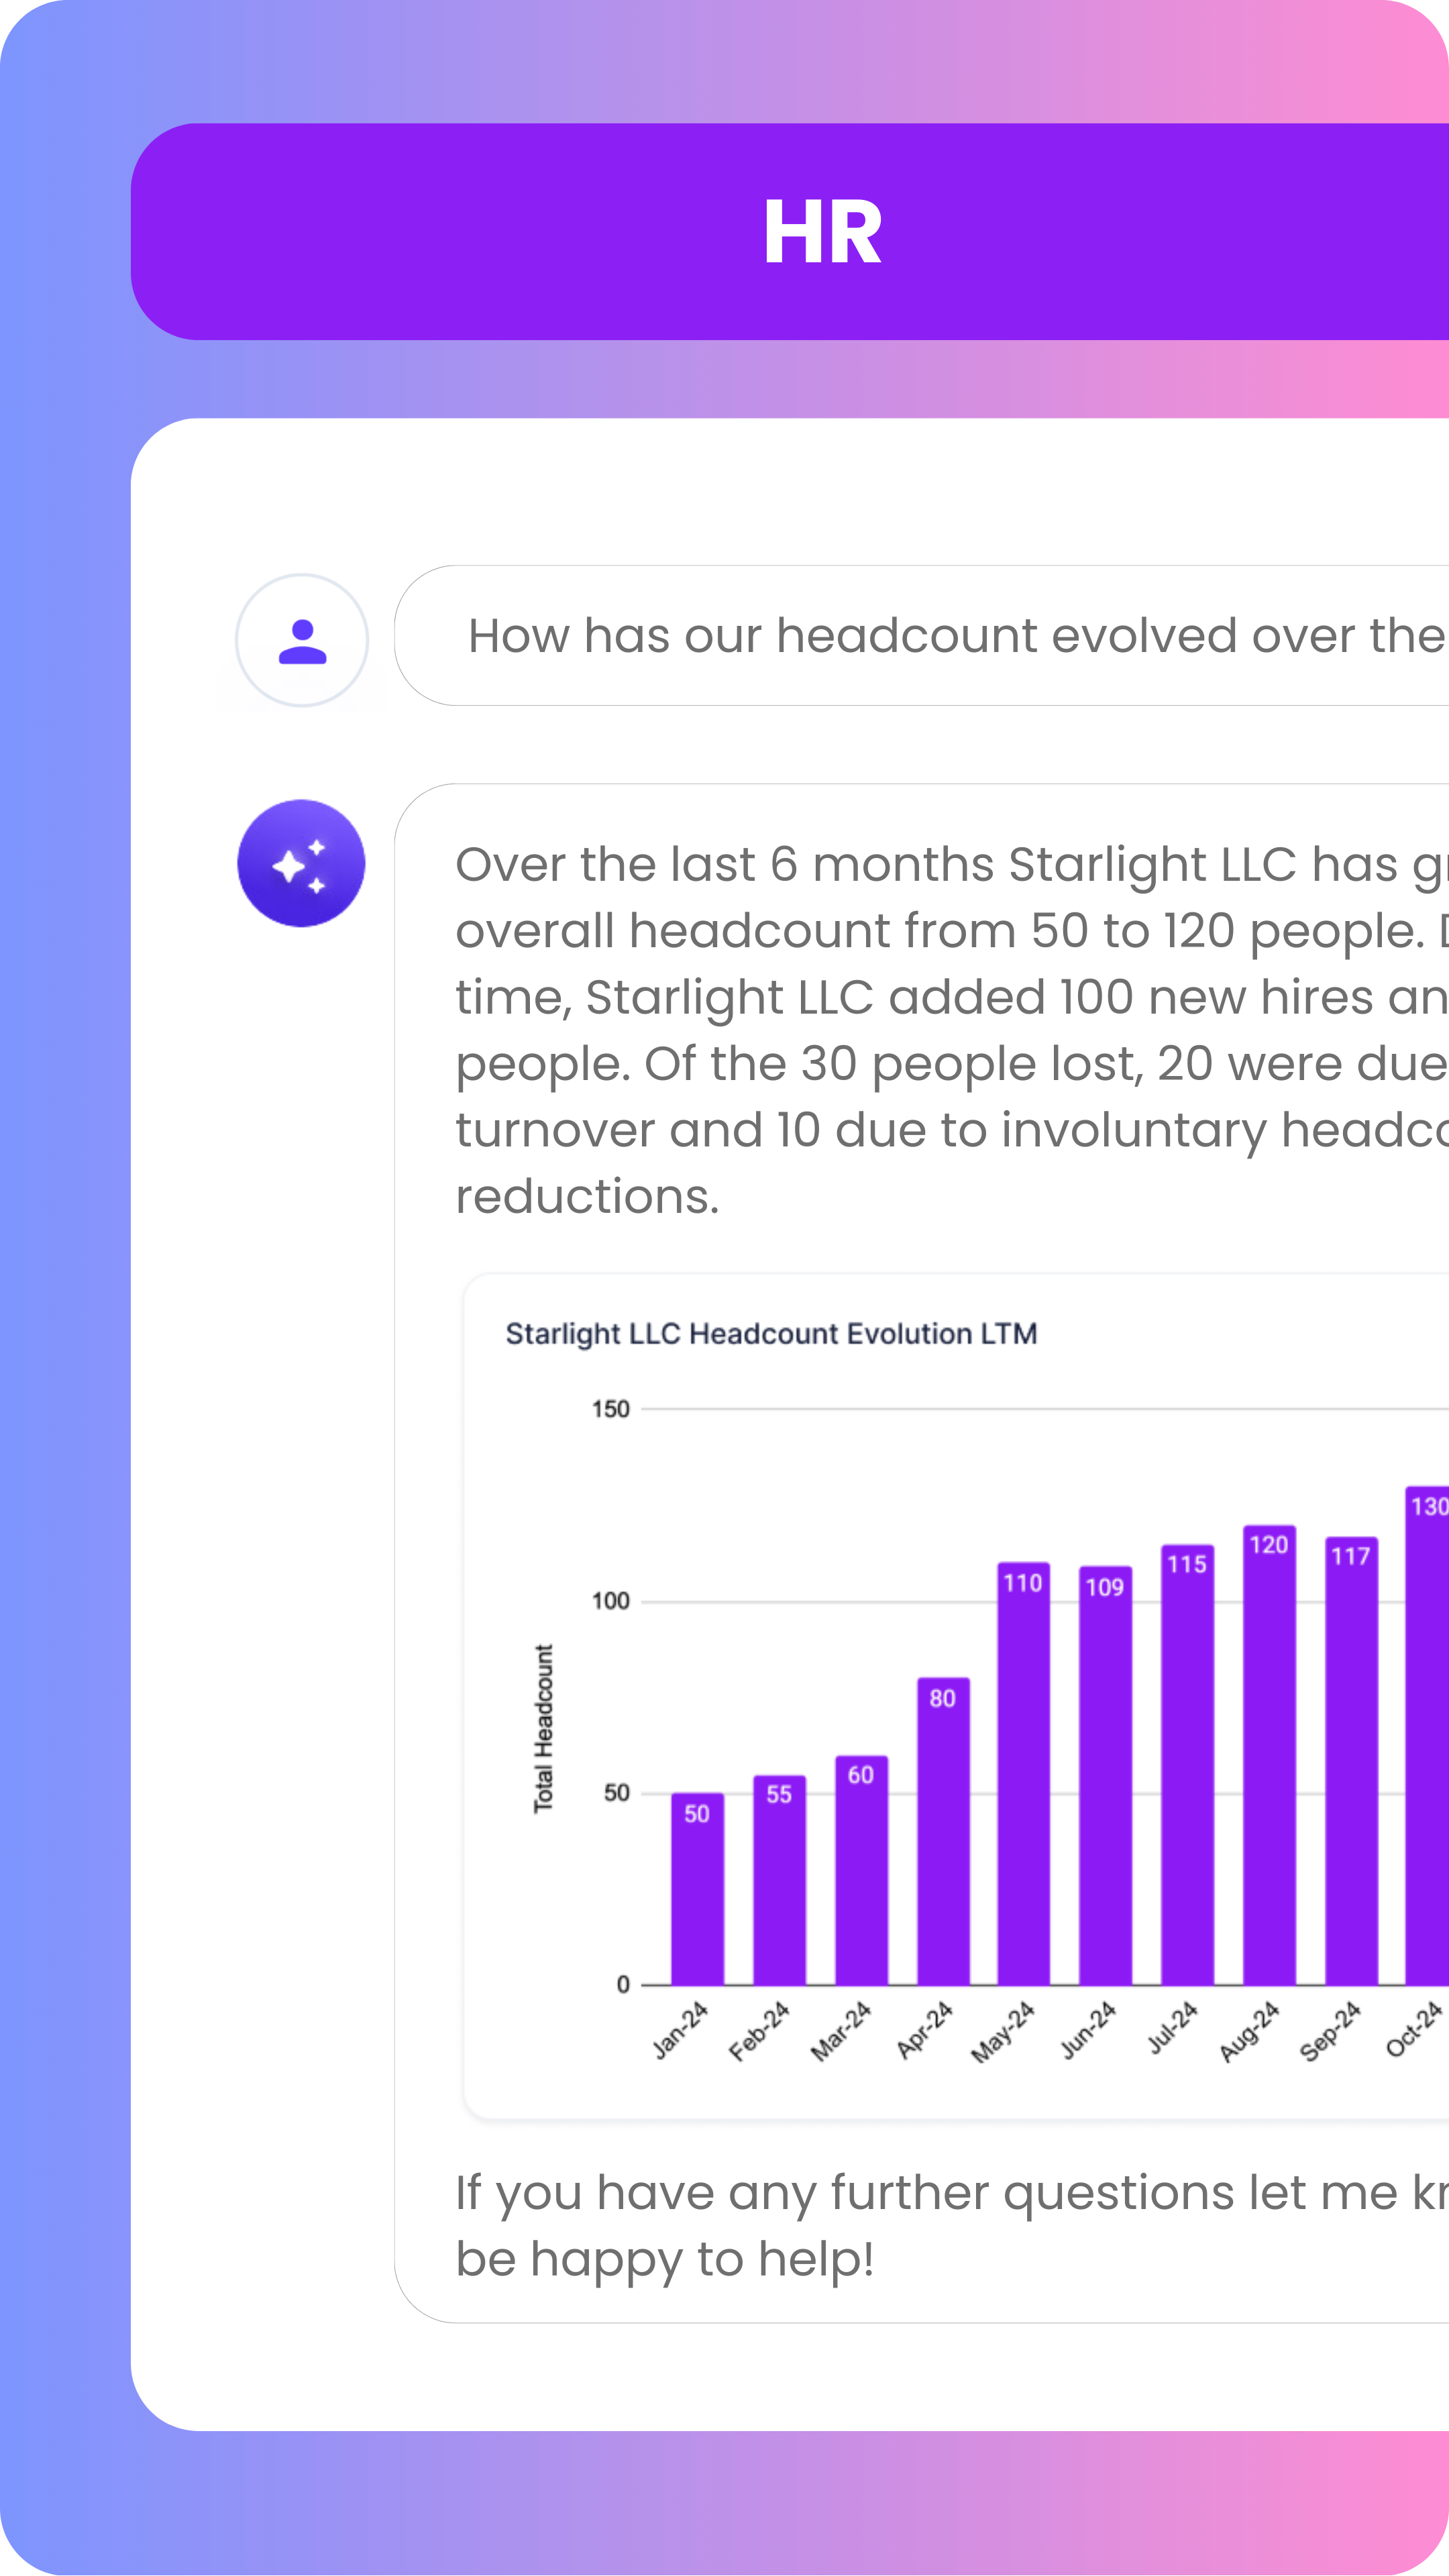This screenshot has height=2576, width=1449.
Task: Click the Starlight LLC headcount summary paragraph
Action: pyautogui.click(x=950, y=1030)
